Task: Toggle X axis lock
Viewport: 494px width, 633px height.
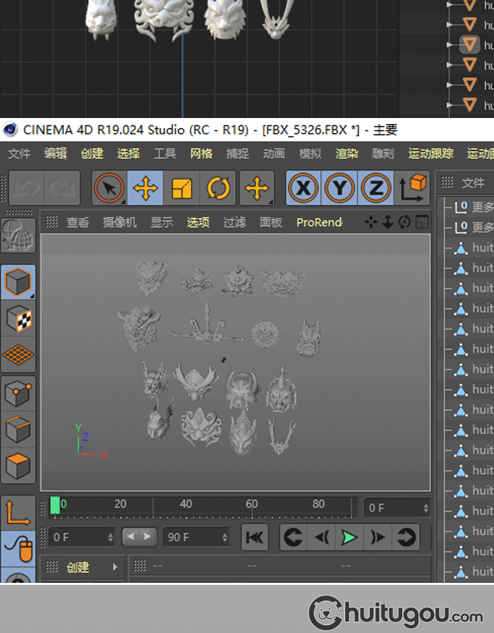Action: [x=303, y=188]
